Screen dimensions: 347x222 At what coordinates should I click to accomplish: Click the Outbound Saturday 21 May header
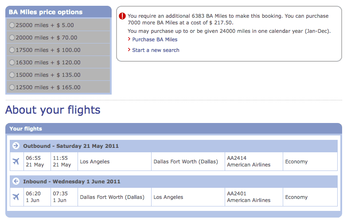click(71, 146)
